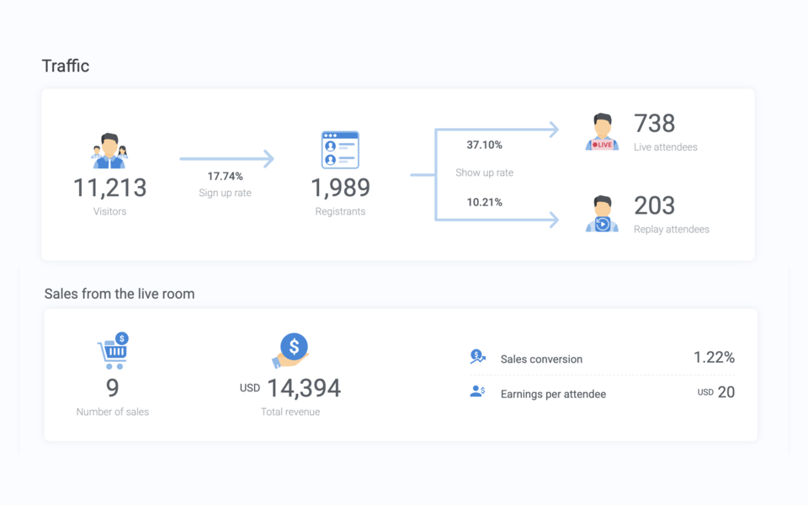Click the Earnings per attendee label
Viewport: 808px width, 505px height.
(x=554, y=394)
